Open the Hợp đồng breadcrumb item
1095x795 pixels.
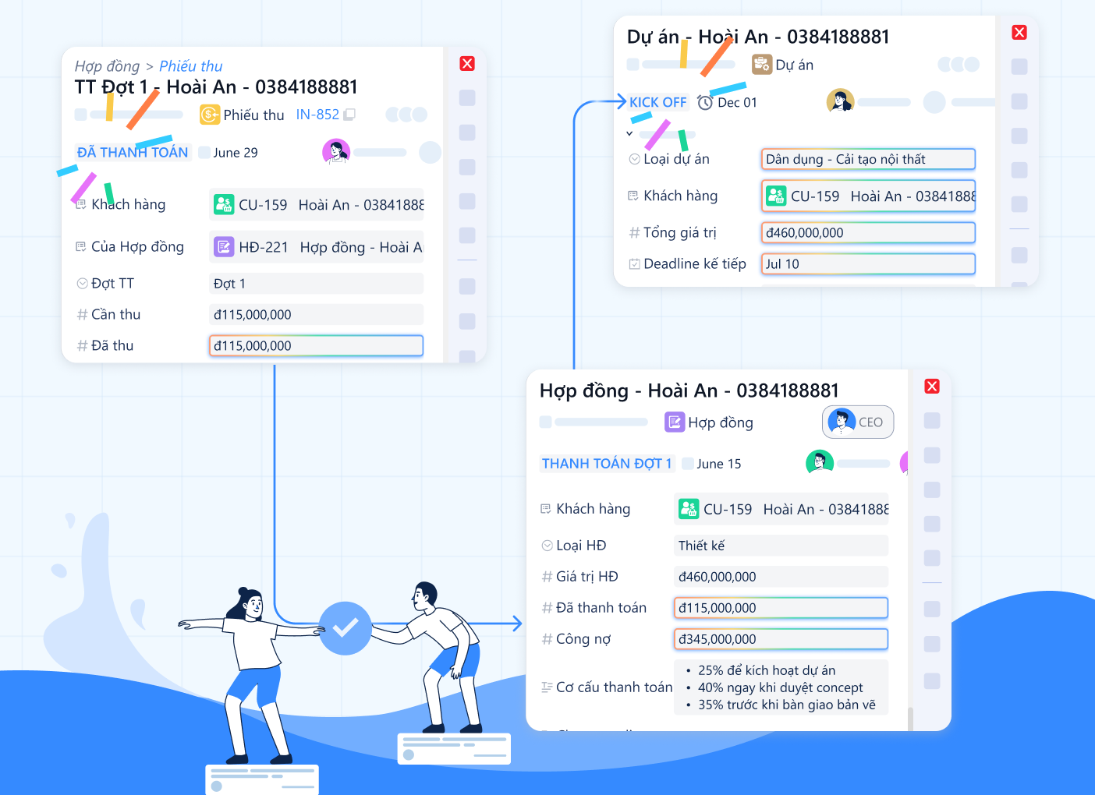107,66
